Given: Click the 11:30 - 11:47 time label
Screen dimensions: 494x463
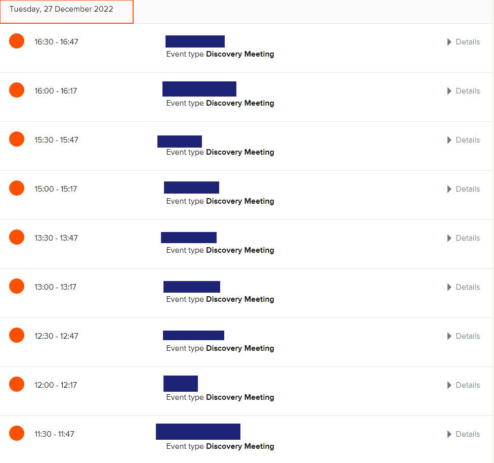Looking at the screenshot, I should tap(54, 434).
